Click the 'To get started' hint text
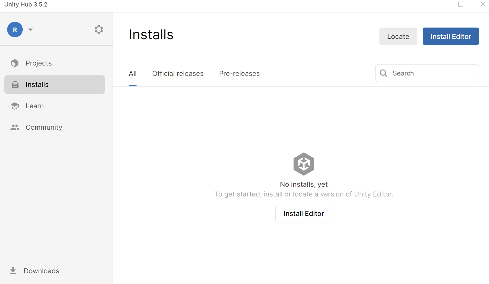 (304, 194)
